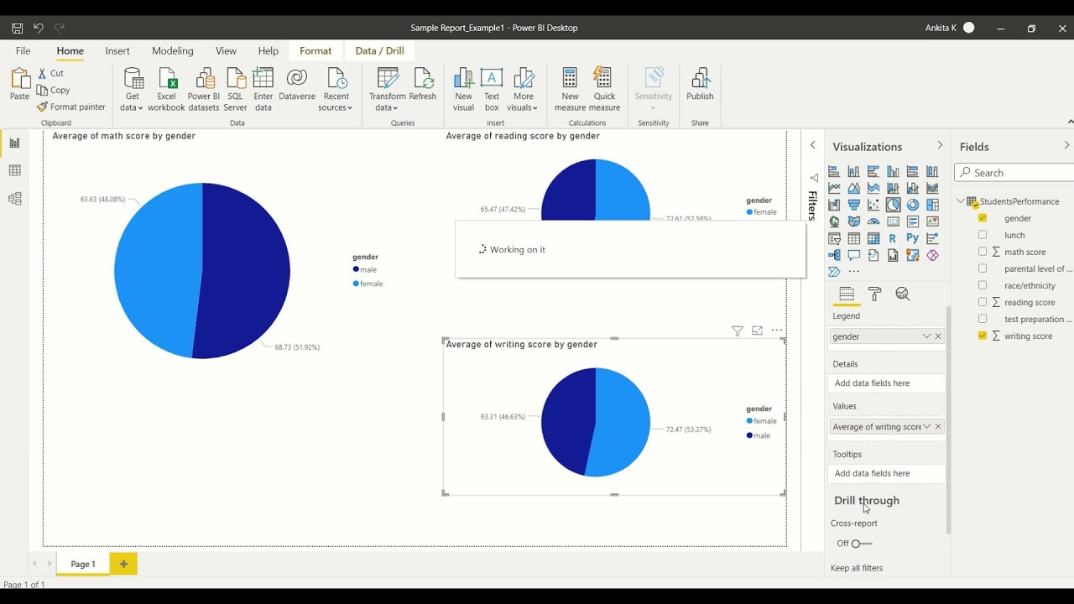The width and height of the screenshot is (1074, 604).
Task: Choose the Map globe visual
Action: (x=834, y=221)
